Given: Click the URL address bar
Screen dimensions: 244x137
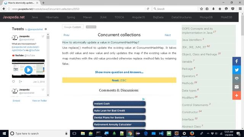Looking at the screenshot, I should pyautogui.click(x=78, y=9).
